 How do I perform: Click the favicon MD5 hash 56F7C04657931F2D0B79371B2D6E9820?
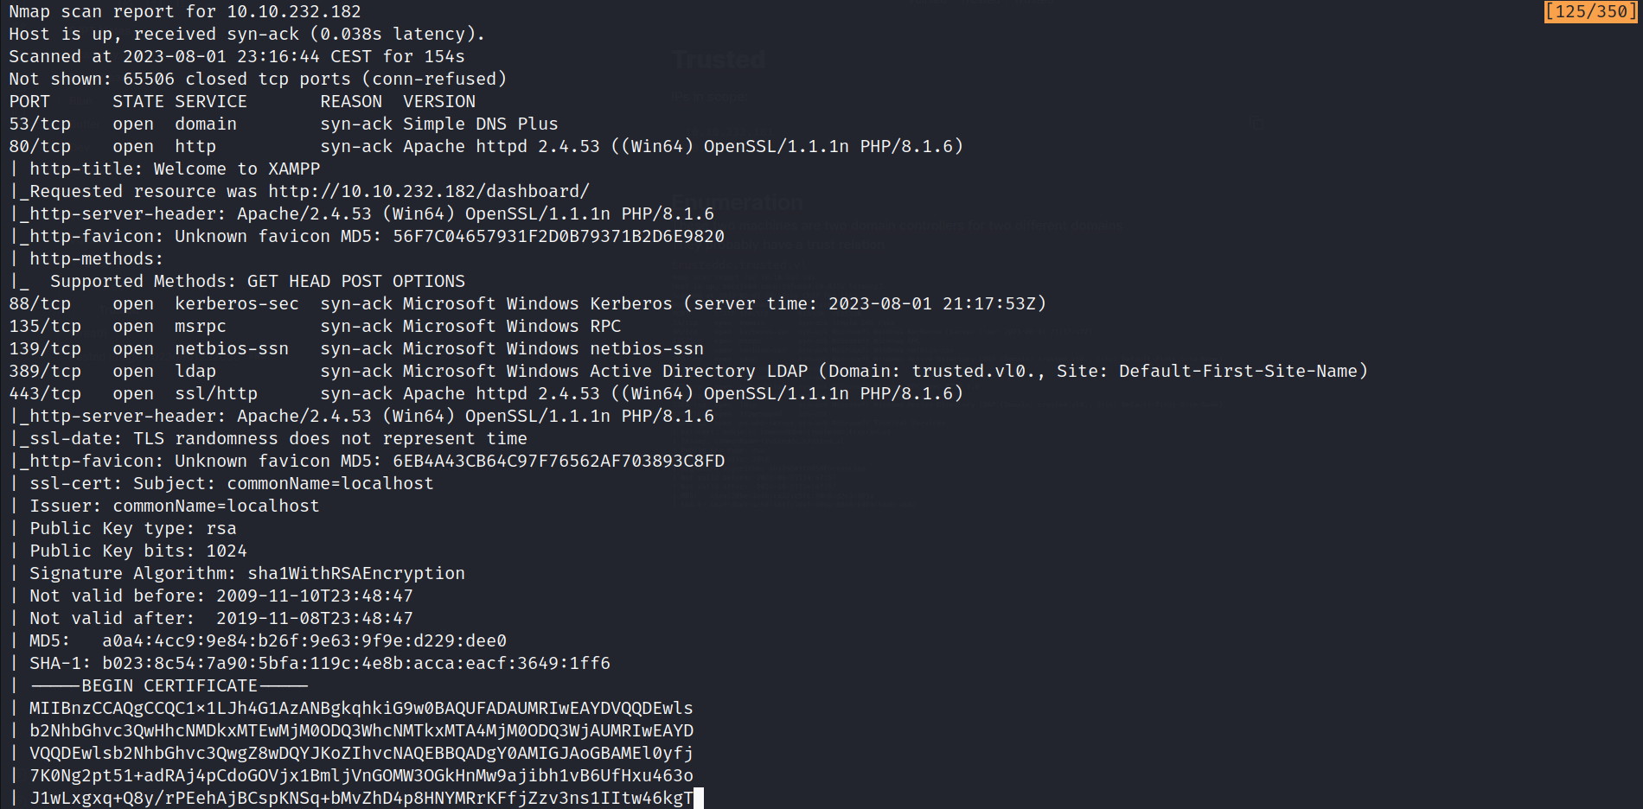559,236
